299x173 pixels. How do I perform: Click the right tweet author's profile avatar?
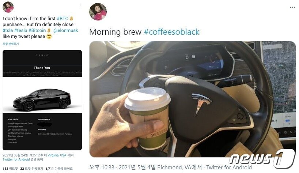[x=98, y=12]
